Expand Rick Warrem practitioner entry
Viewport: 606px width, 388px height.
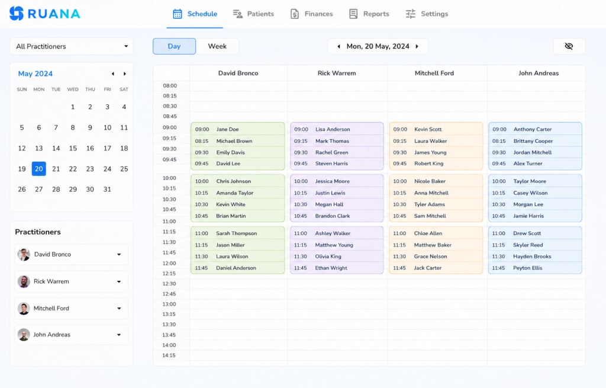click(x=119, y=281)
